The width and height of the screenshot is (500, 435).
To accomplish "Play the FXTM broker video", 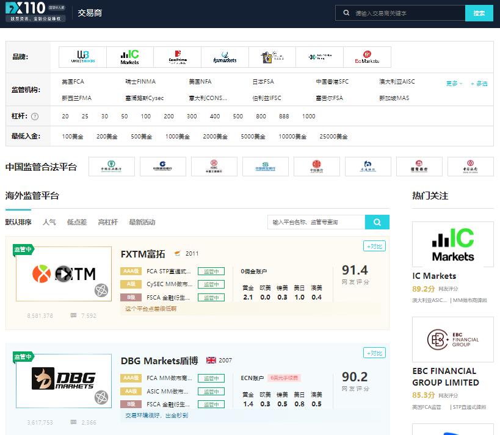I will click(x=63, y=274).
